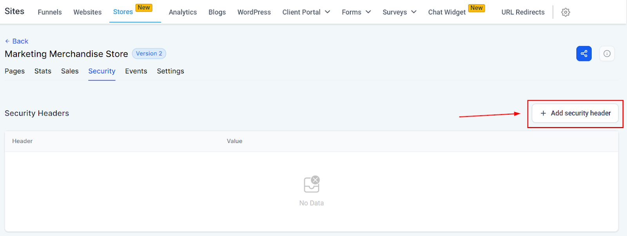Expand the Surveys dropdown chevron
Image resolution: width=627 pixels, height=236 pixels.
tap(414, 12)
